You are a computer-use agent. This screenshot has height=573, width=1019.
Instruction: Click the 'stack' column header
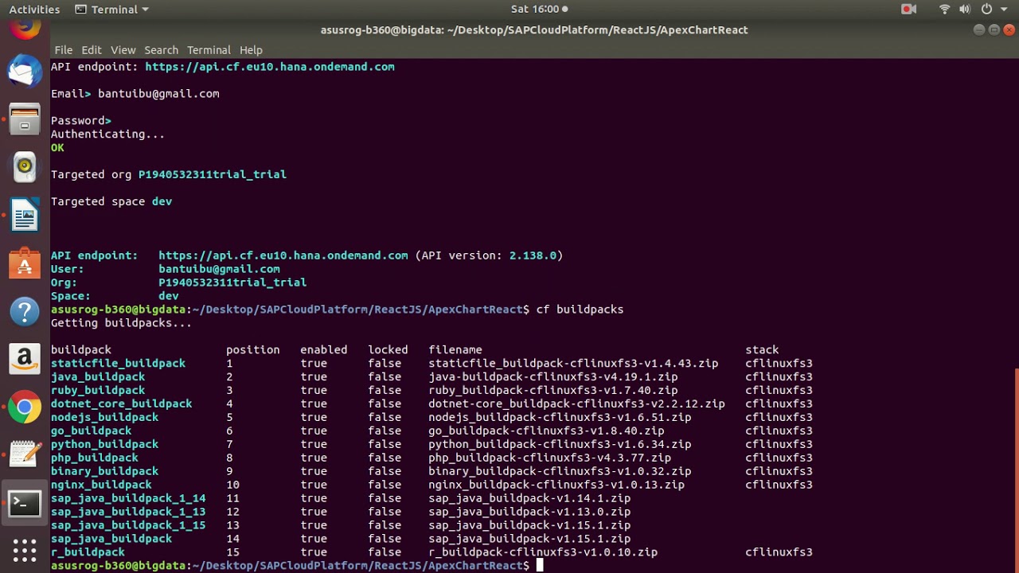pyautogui.click(x=762, y=350)
